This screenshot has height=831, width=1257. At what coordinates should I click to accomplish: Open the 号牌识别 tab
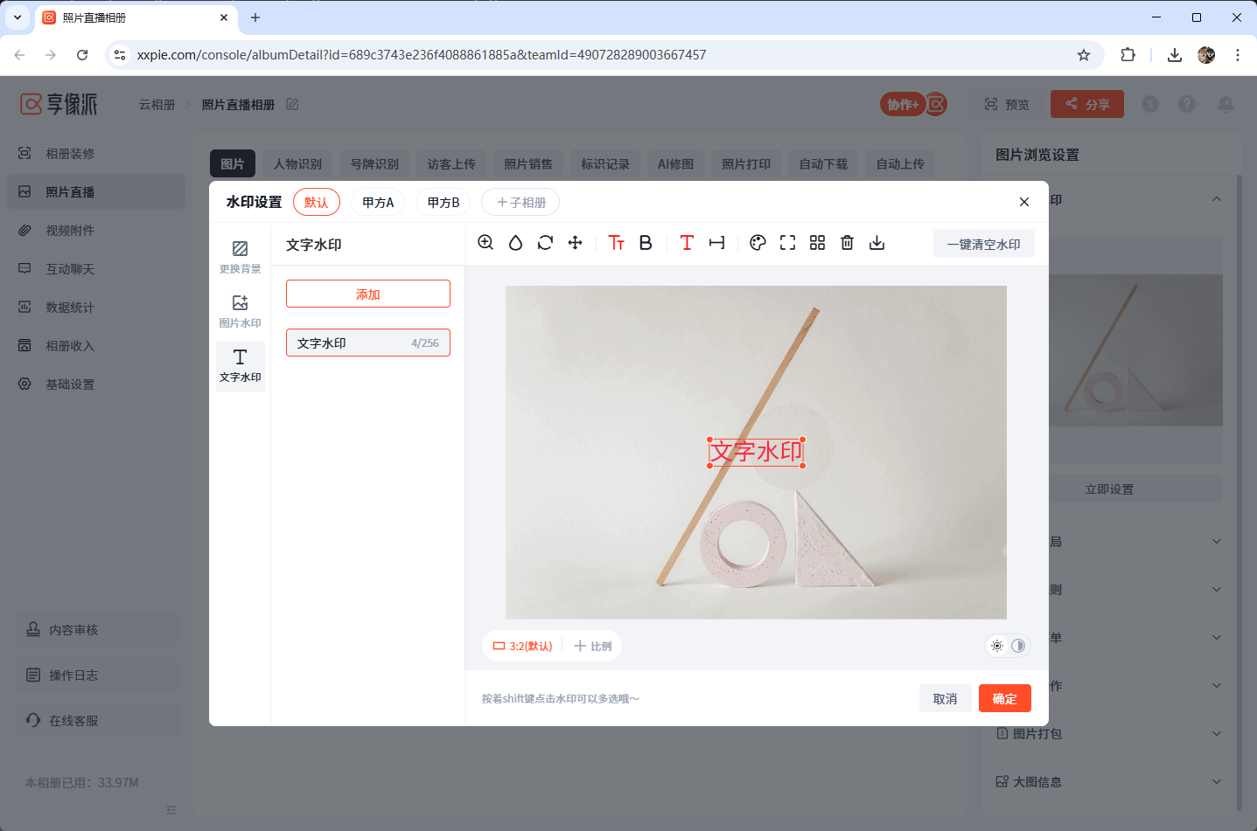click(374, 163)
